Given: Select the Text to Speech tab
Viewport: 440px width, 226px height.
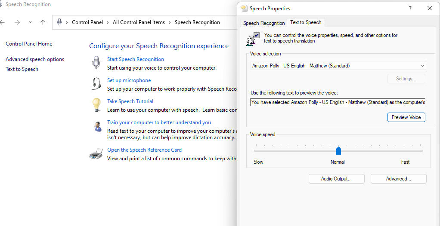Looking at the screenshot, I should (306, 22).
